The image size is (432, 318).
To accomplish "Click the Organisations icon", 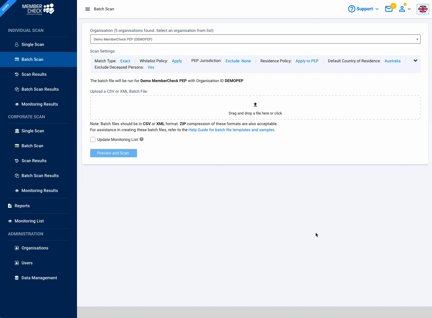I will click(x=17, y=248).
